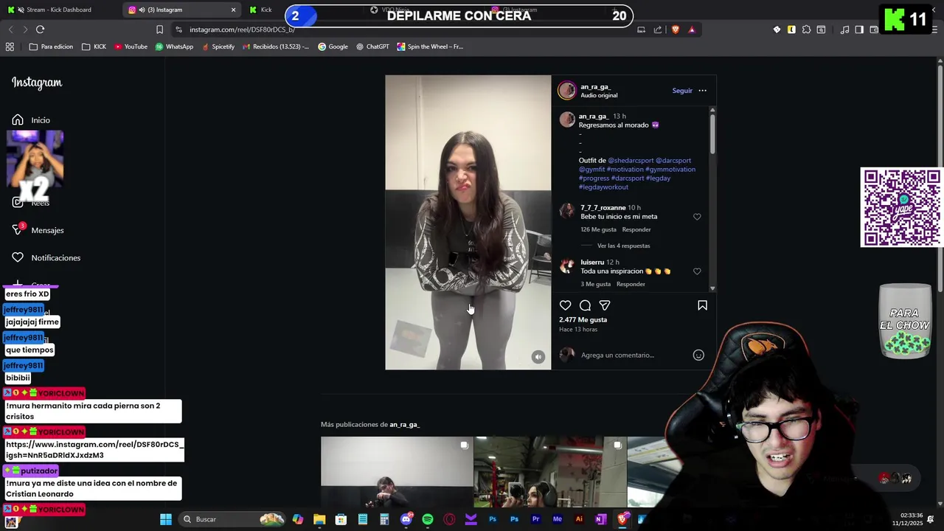944x531 pixels.
Task: Open second thumbnail under Más publicaciones
Action: pyautogui.click(x=550, y=472)
